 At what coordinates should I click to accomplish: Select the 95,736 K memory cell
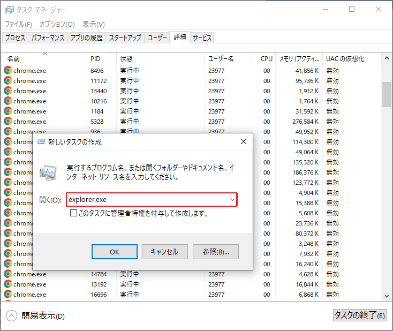tap(307, 81)
